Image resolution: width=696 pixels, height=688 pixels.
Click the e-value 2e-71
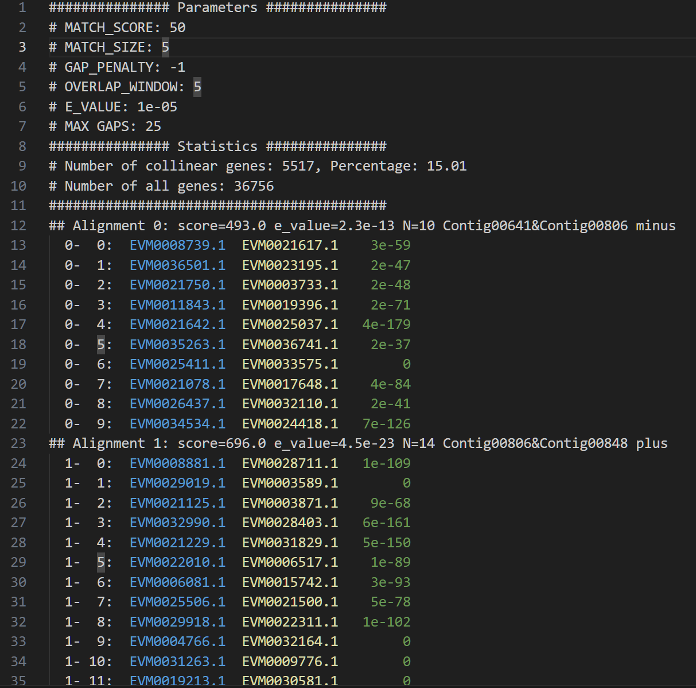391,305
